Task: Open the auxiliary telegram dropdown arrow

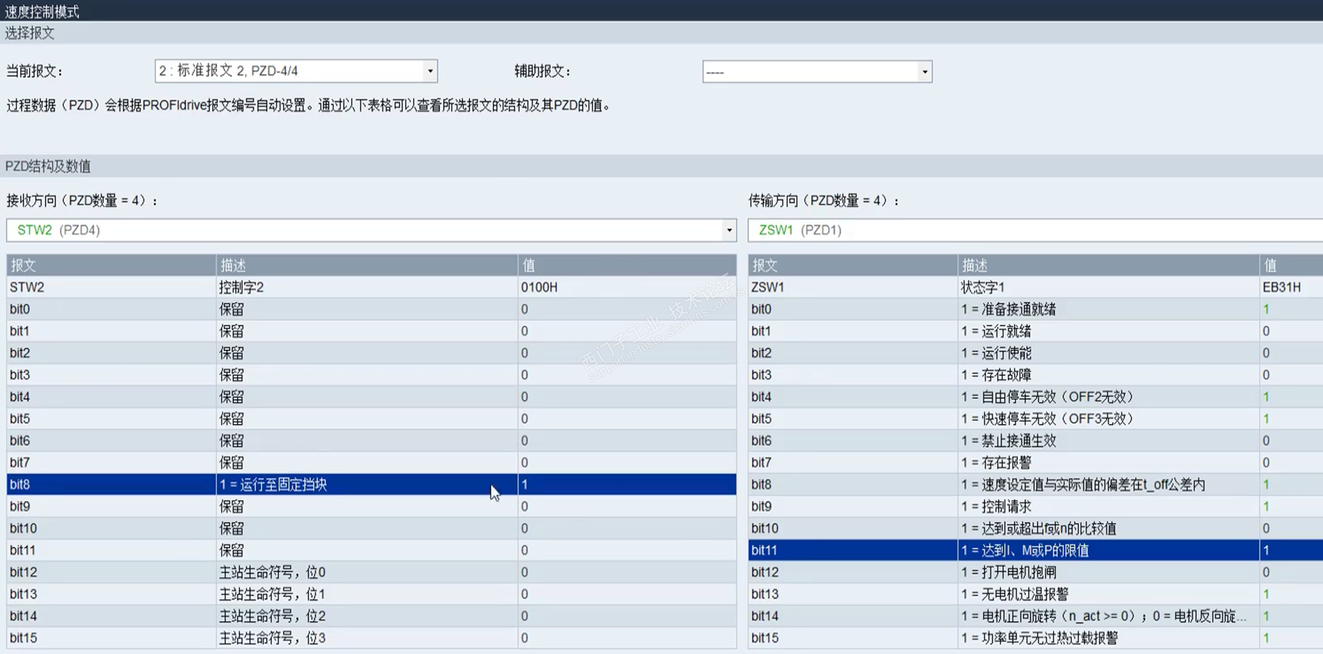Action: (924, 72)
